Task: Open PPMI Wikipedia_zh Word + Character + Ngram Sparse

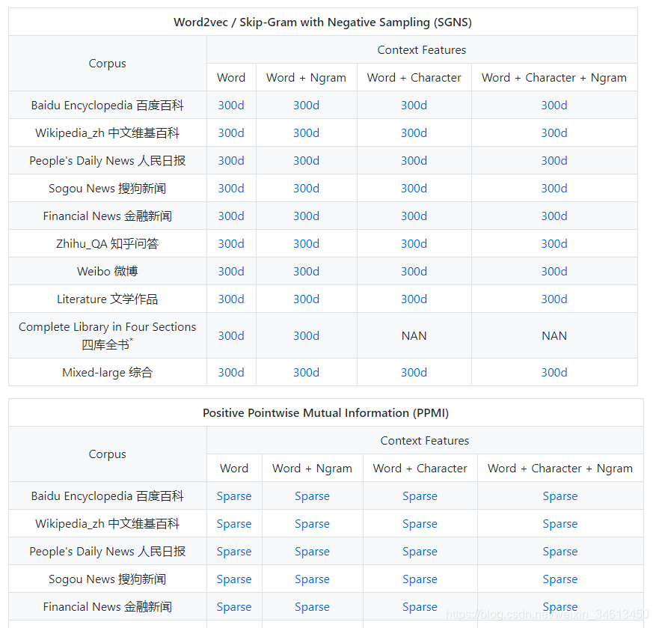Action: click(560, 524)
